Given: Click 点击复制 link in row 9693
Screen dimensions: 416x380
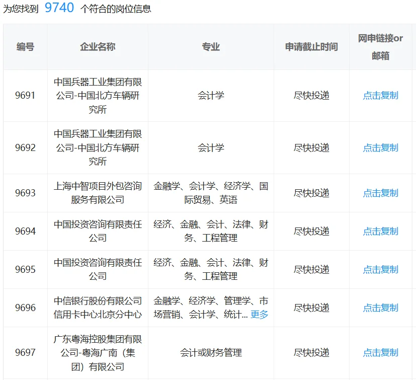Looking at the screenshot, I should coord(380,193).
